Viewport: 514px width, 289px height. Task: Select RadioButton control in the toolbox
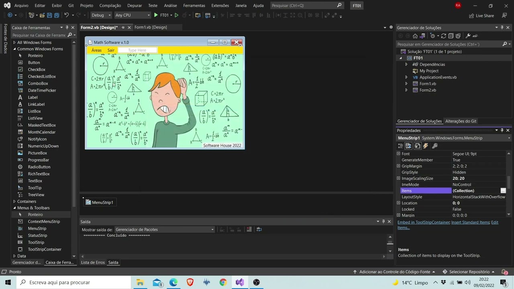39,167
